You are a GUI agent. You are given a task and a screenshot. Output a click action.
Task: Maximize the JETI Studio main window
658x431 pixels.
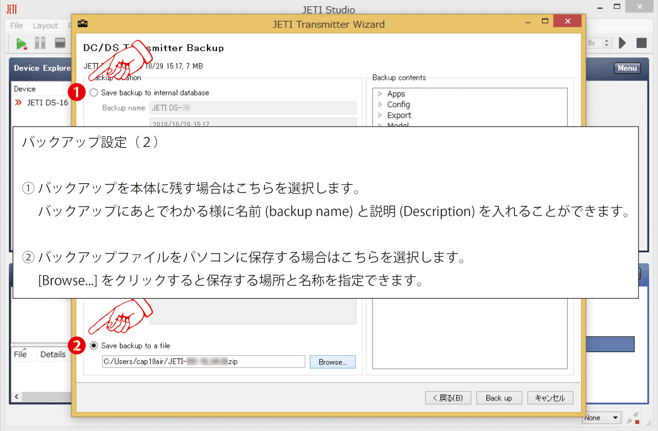click(x=617, y=6)
